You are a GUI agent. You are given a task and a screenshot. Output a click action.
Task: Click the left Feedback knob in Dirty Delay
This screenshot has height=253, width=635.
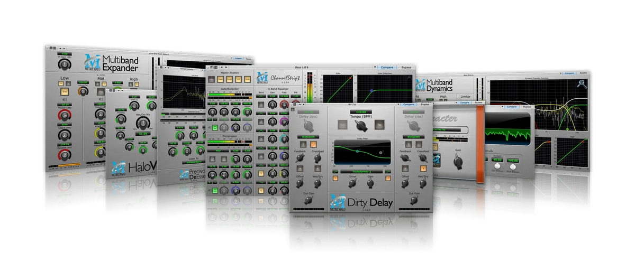(300, 158)
